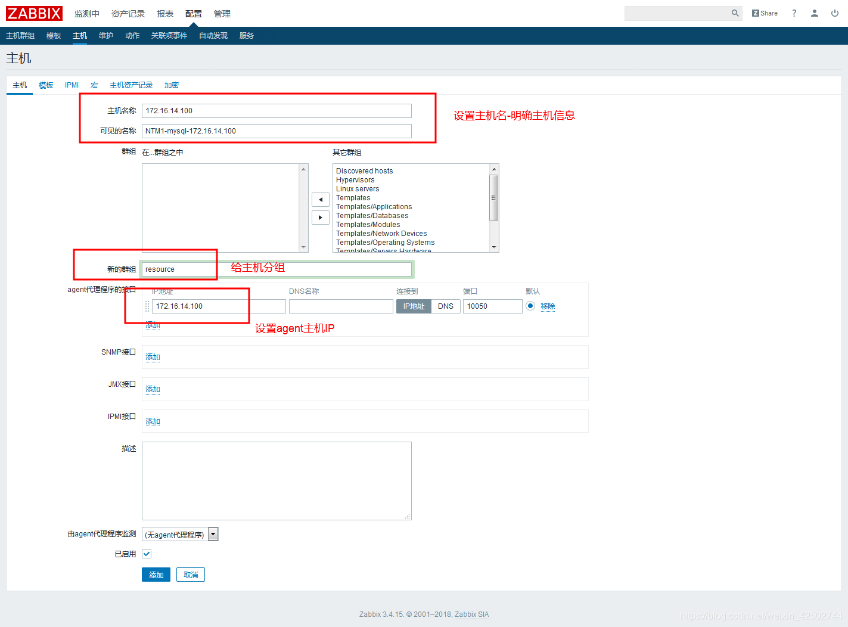Click the top search input box
Screen dimensions: 848x627
pos(677,13)
